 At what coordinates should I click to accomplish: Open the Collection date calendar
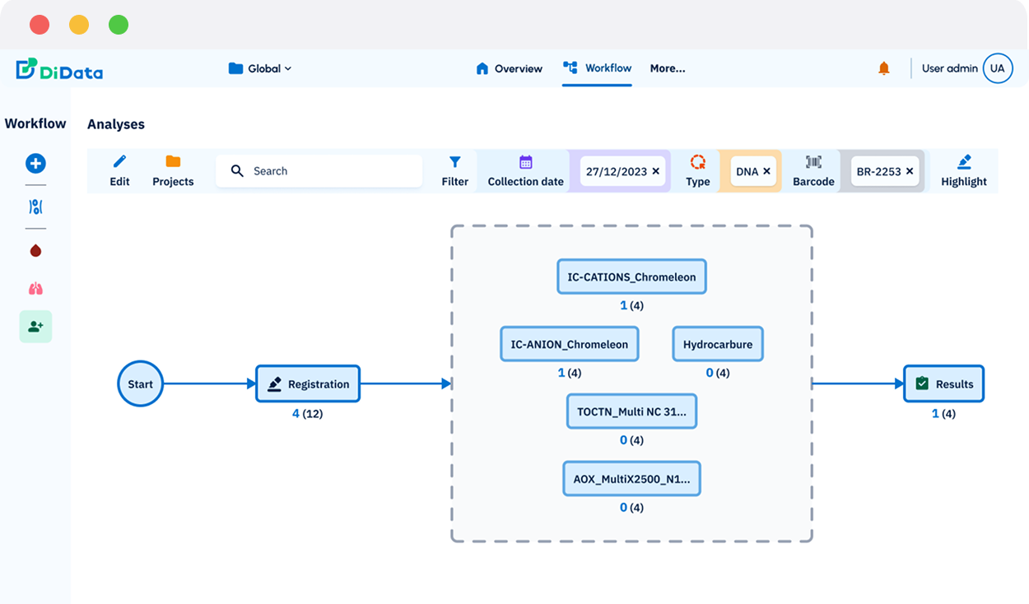[x=524, y=170]
